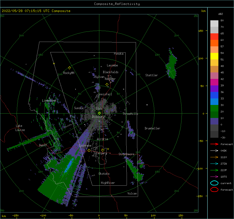
Task: Click the Sylvan label on the map
Action: [100, 77]
